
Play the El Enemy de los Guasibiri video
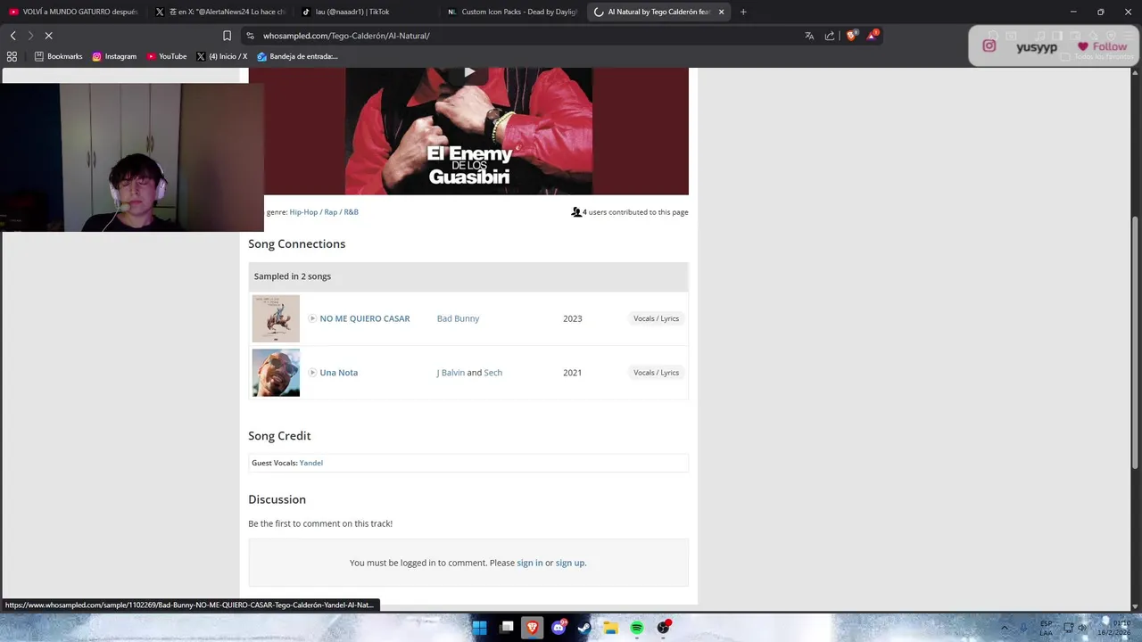coord(469,72)
